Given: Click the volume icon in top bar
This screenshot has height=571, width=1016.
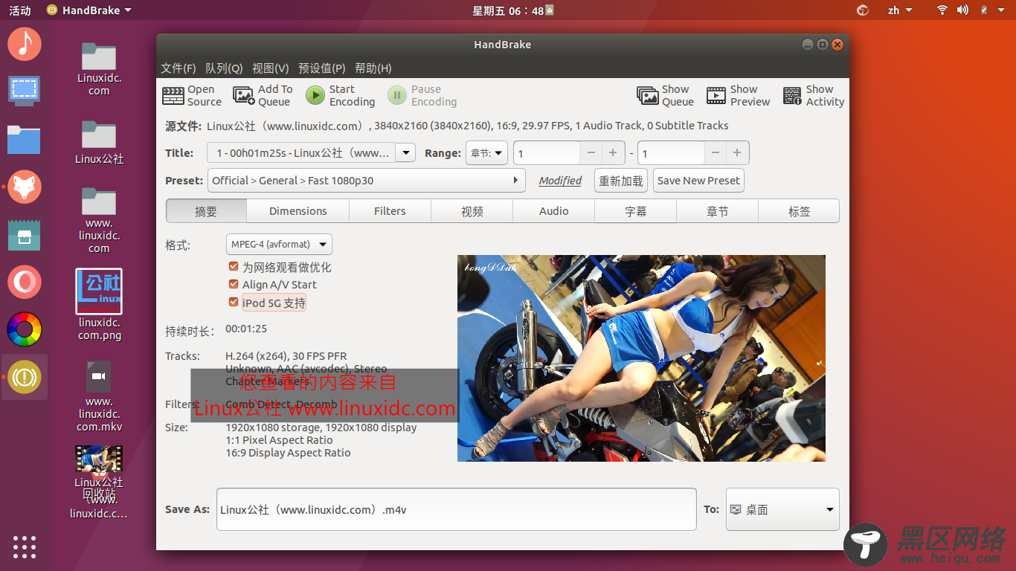Looking at the screenshot, I should click(x=962, y=10).
